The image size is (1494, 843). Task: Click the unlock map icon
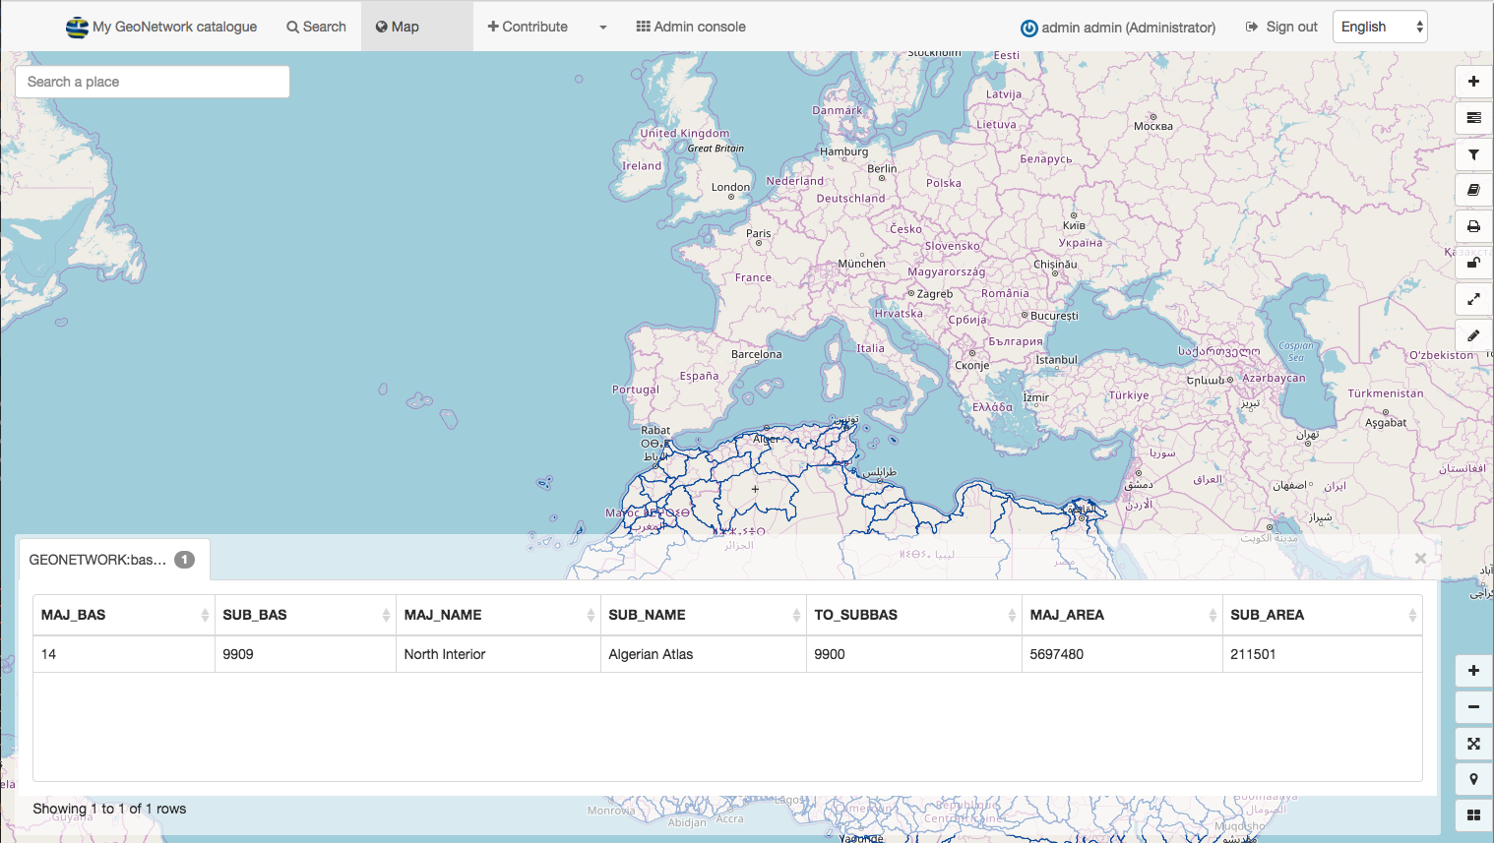[1473, 263]
